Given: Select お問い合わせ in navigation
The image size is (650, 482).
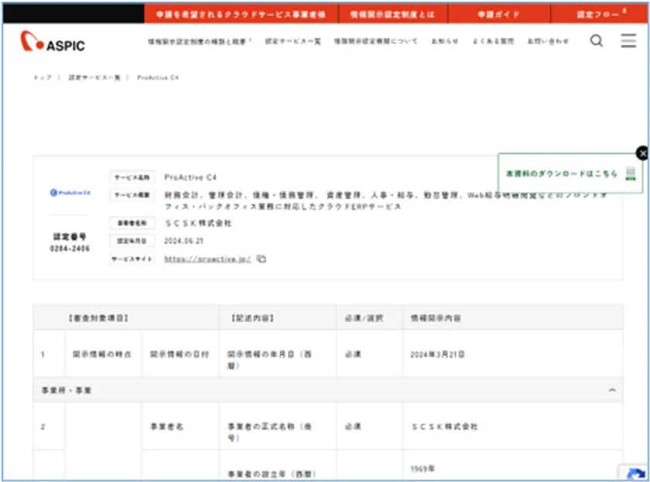Looking at the screenshot, I should tap(548, 42).
